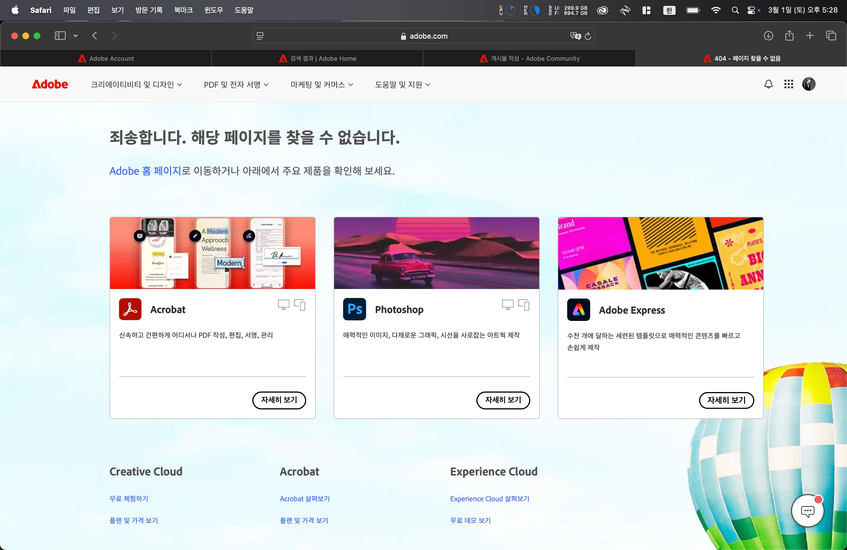Open the 도움말 및 지원 dropdown
Image resolution: width=847 pixels, height=550 pixels.
[x=402, y=85]
